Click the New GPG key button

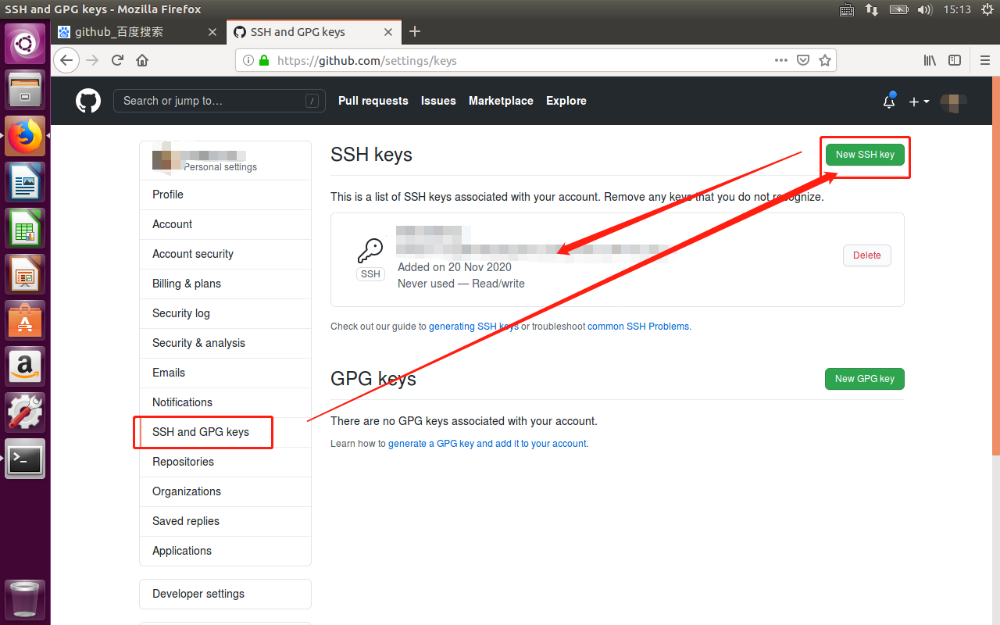[x=865, y=379]
